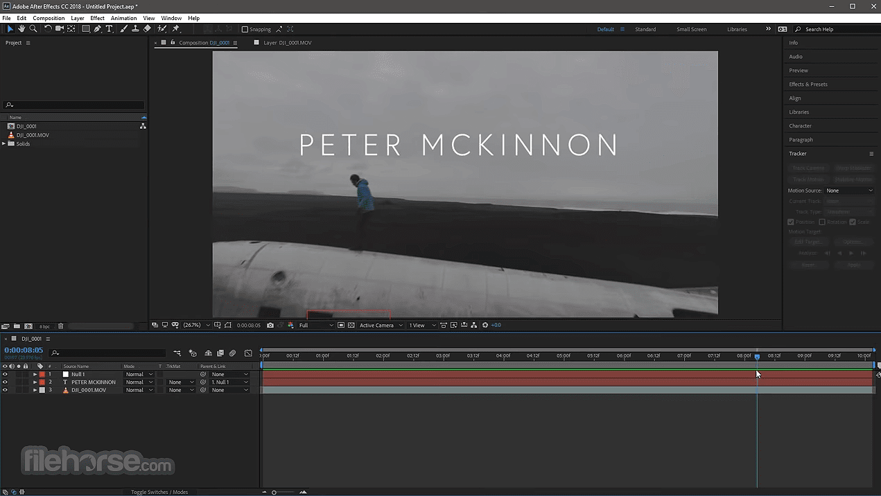The height and width of the screenshot is (496, 881).
Task: Select the Puppet Pin tool
Action: pyautogui.click(x=175, y=29)
